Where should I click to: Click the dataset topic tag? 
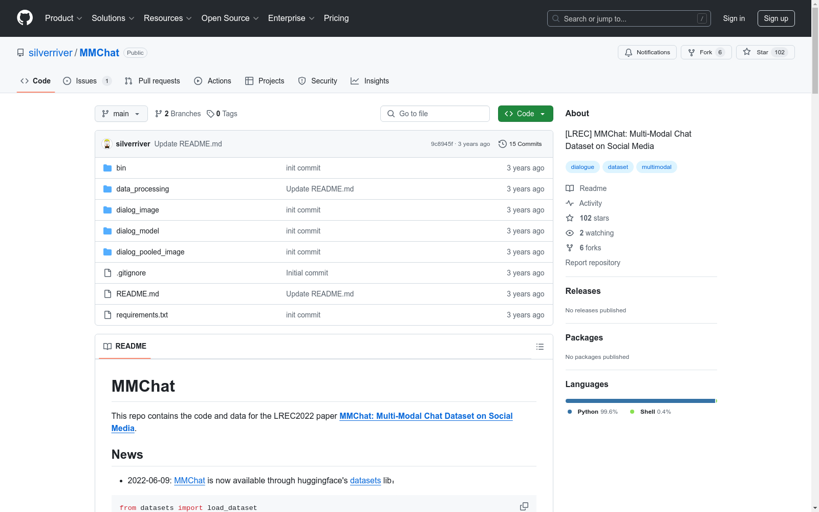[x=618, y=167]
